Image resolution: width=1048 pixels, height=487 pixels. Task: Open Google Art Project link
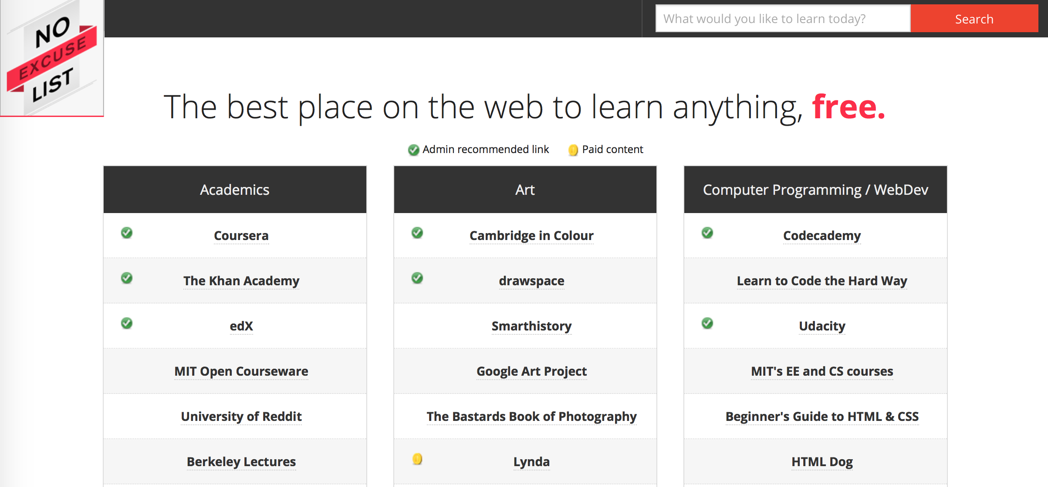pos(531,371)
